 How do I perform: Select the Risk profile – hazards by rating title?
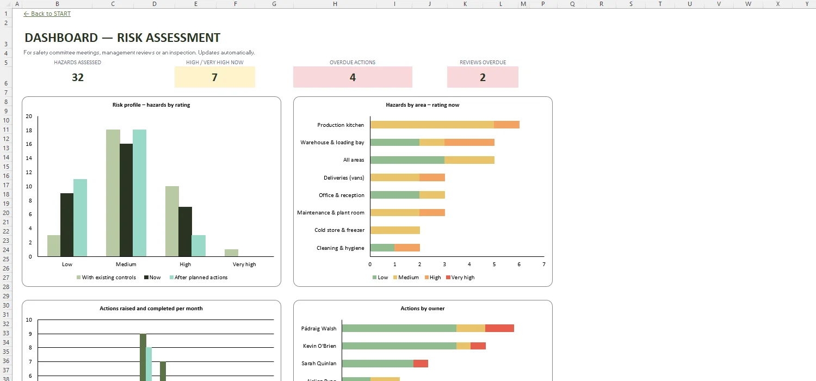151,105
